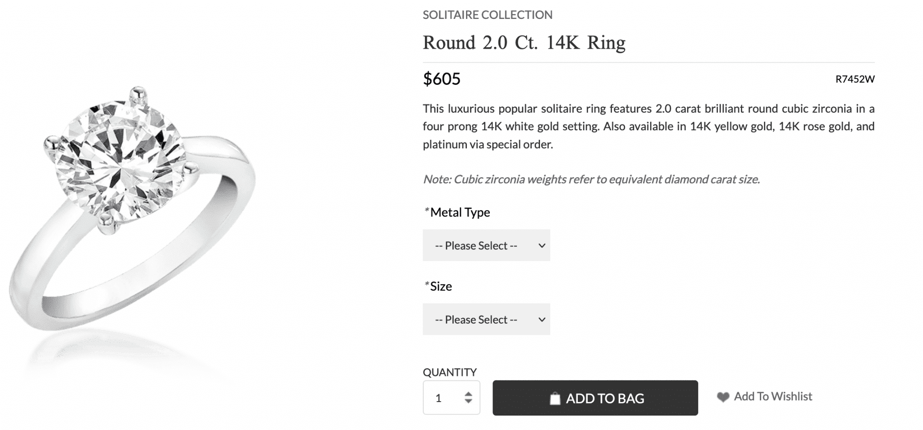
Task: Open the Metal Type dropdown
Action: point(486,246)
